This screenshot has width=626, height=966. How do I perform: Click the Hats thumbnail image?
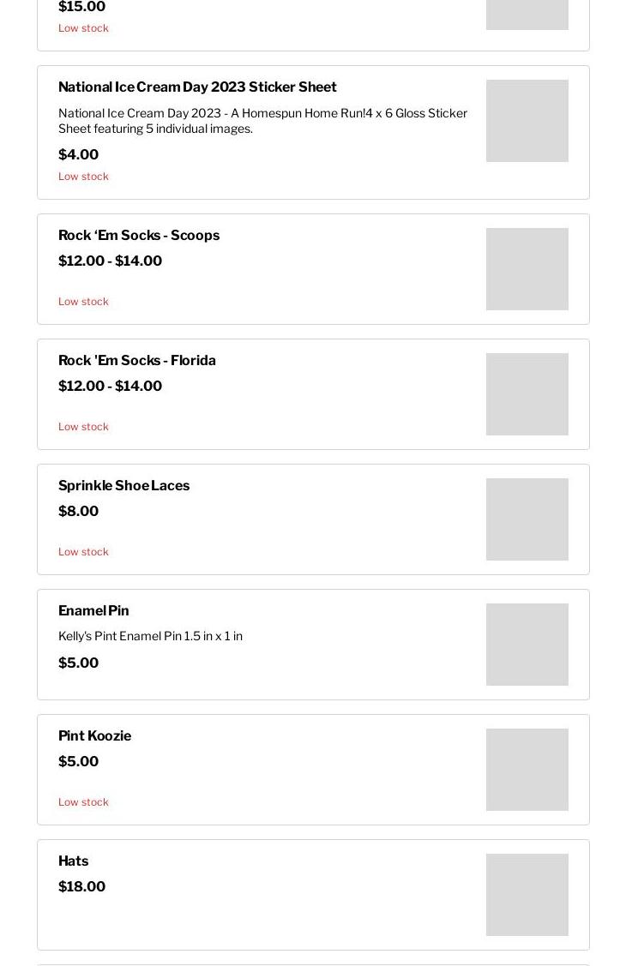click(527, 895)
